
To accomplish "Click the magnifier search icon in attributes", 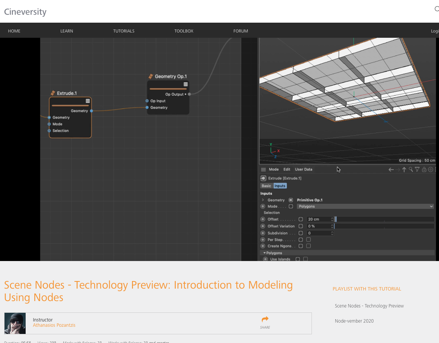I will [x=411, y=169].
